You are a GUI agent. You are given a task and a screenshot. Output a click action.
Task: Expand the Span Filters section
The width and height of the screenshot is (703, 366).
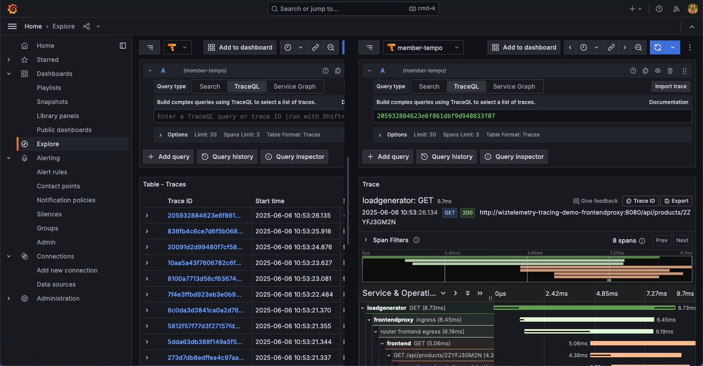tap(366, 240)
